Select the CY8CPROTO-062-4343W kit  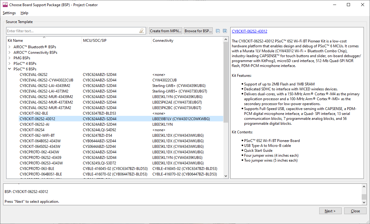click(39, 152)
